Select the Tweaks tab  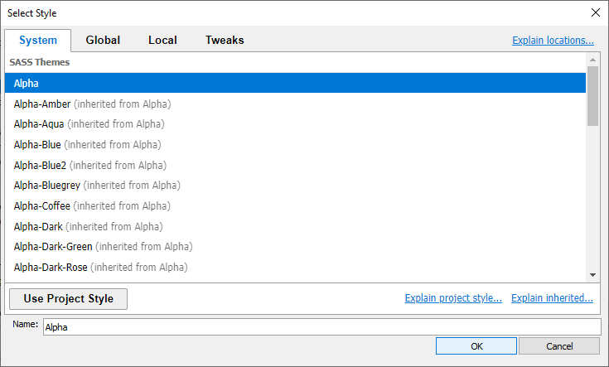point(225,40)
